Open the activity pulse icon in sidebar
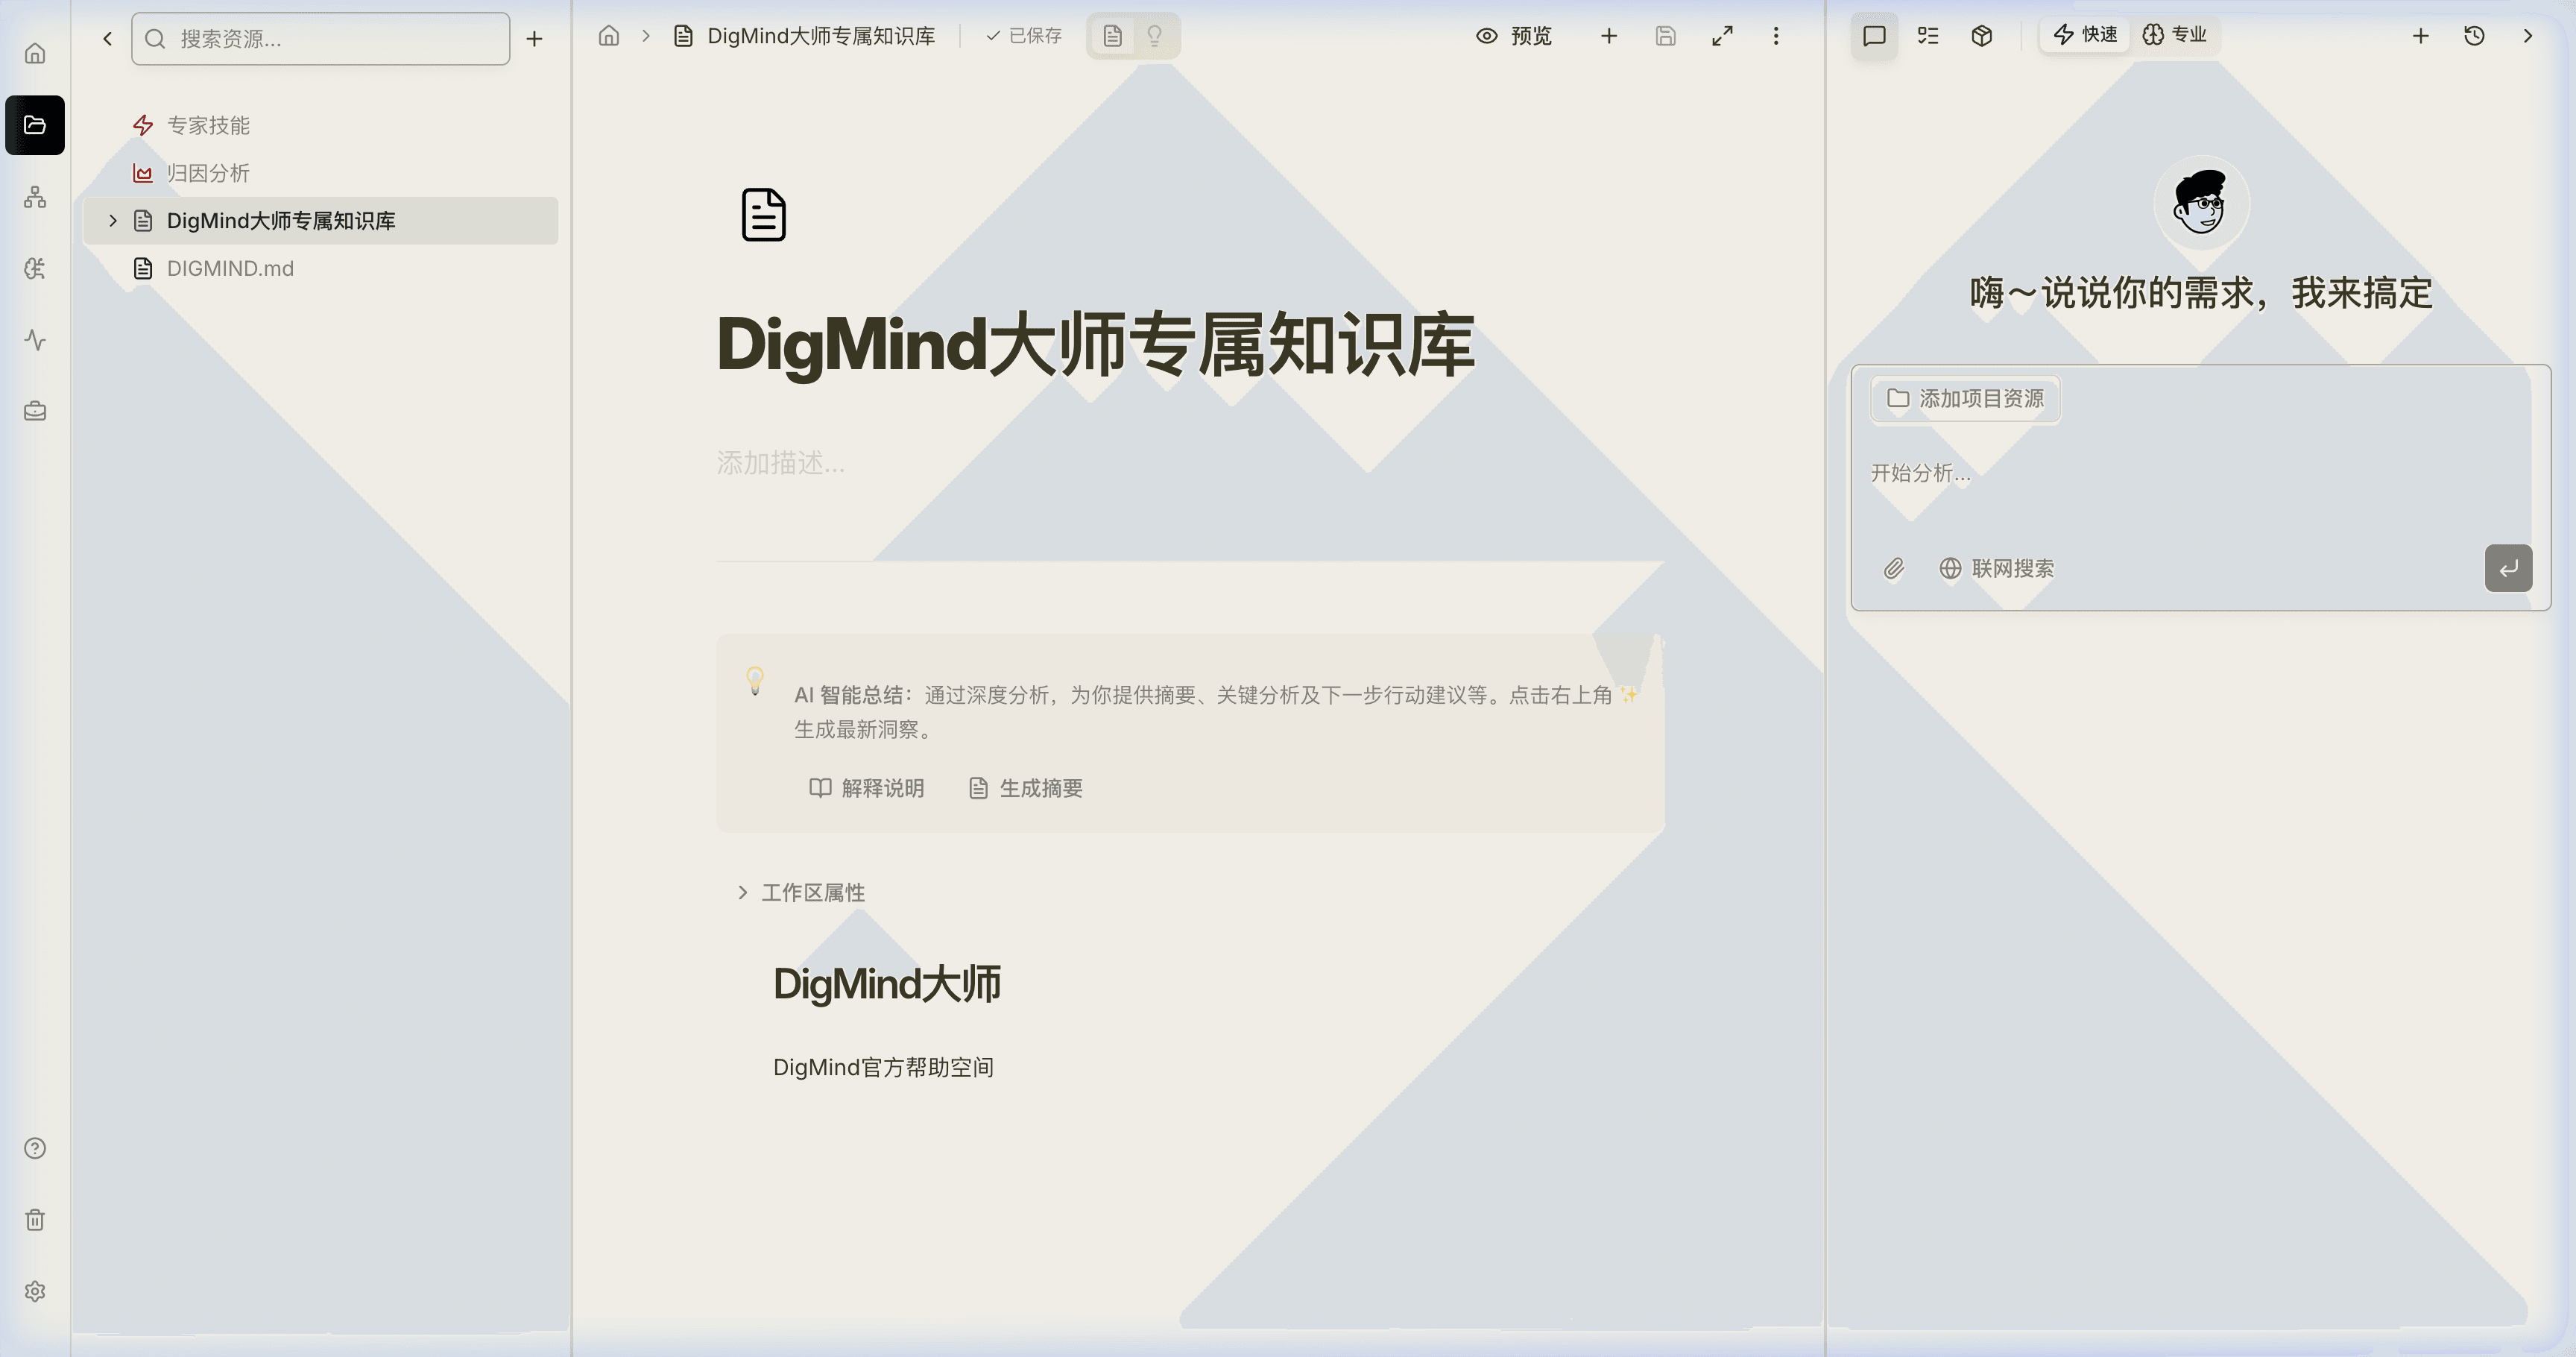This screenshot has height=1357, width=2576. tap(35, 340)
